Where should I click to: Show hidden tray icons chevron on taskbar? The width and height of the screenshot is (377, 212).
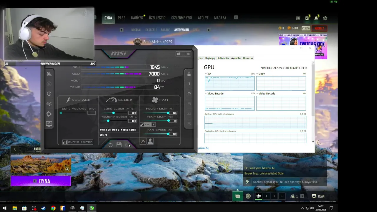302,208
